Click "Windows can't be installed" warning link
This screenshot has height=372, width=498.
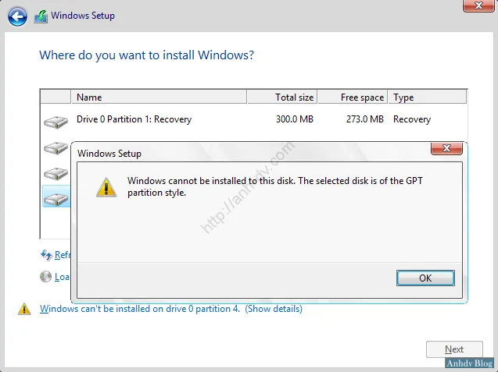click(141, 309)
